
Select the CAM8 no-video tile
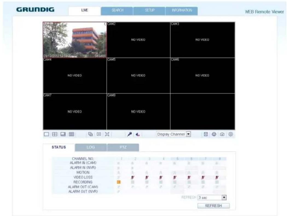[x=138, y=112]
